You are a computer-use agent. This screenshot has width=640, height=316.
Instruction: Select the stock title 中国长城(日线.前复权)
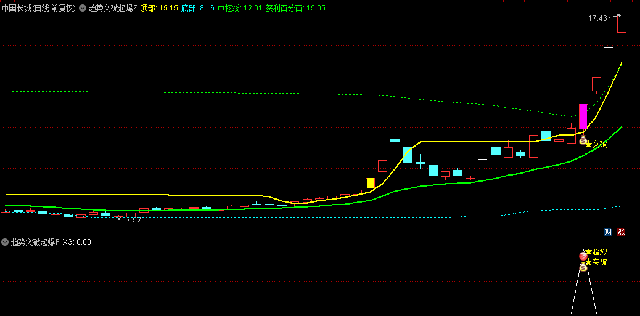click(x=39, y=8)
